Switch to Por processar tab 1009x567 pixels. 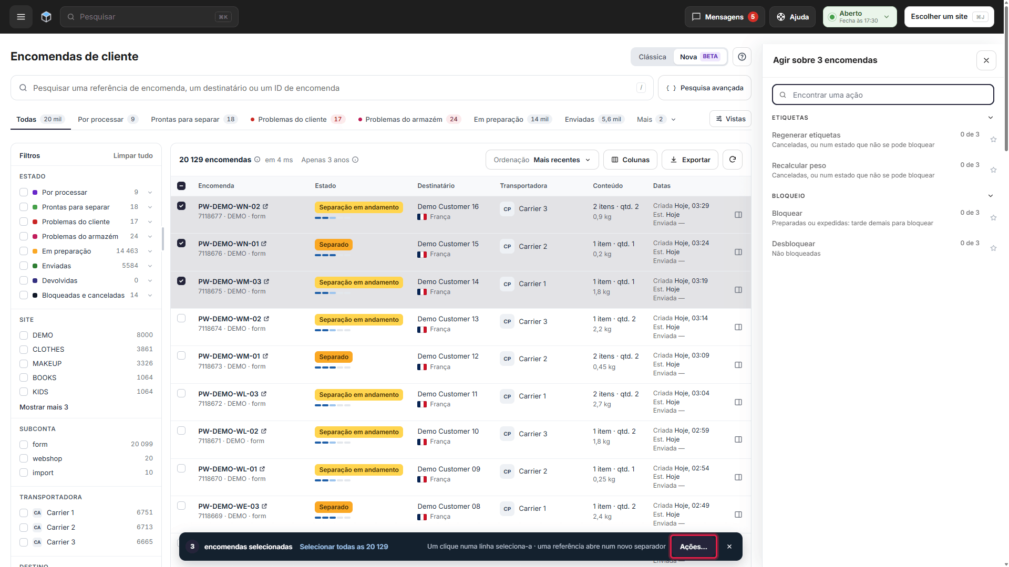point(108,119)
